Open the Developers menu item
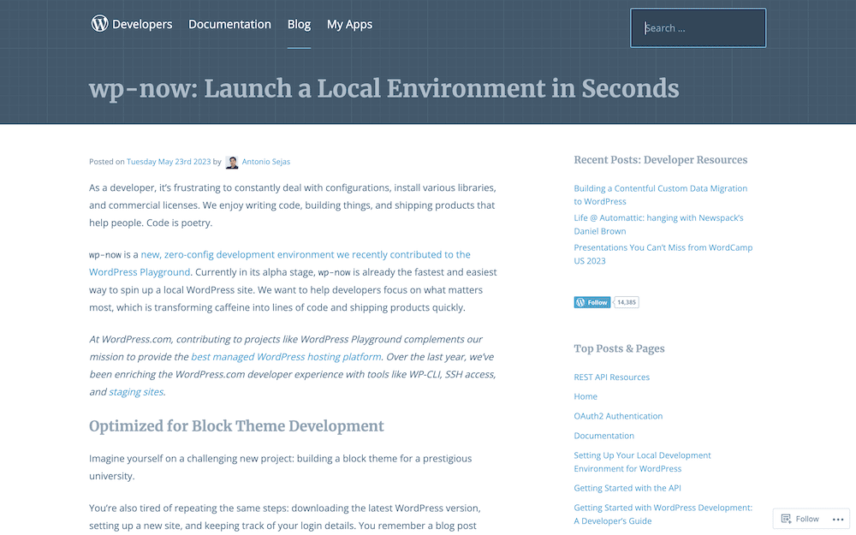 click(x=142, y=24)
